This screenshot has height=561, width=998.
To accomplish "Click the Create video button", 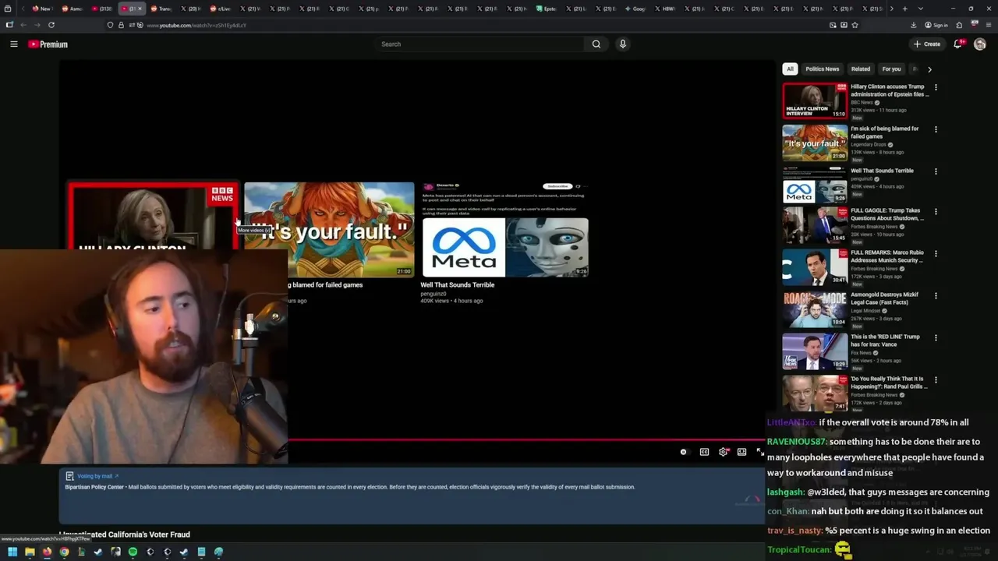I will pyautogui.click(x=927, y=44).
